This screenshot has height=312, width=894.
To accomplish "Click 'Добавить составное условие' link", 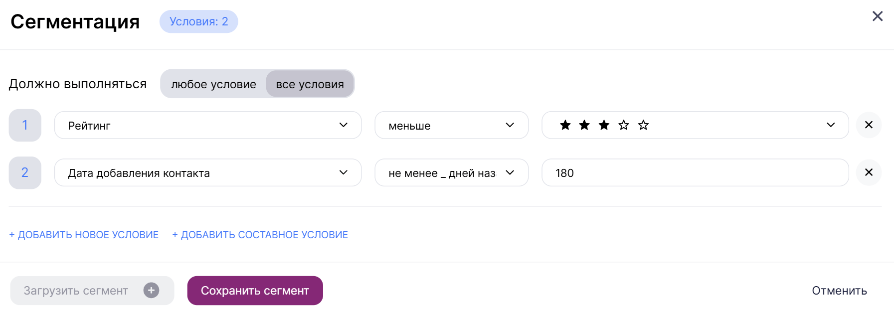I will click(x=260, y=235).
